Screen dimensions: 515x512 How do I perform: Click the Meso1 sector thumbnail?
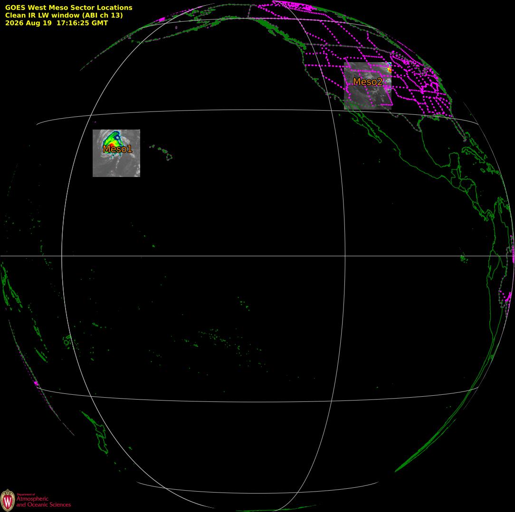tap(116, 153)
